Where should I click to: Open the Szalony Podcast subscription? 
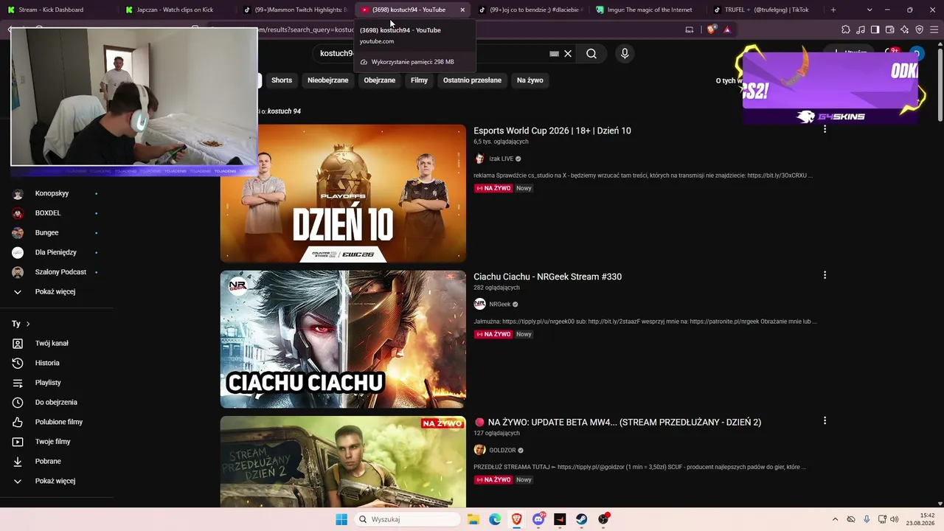(56, 272)
